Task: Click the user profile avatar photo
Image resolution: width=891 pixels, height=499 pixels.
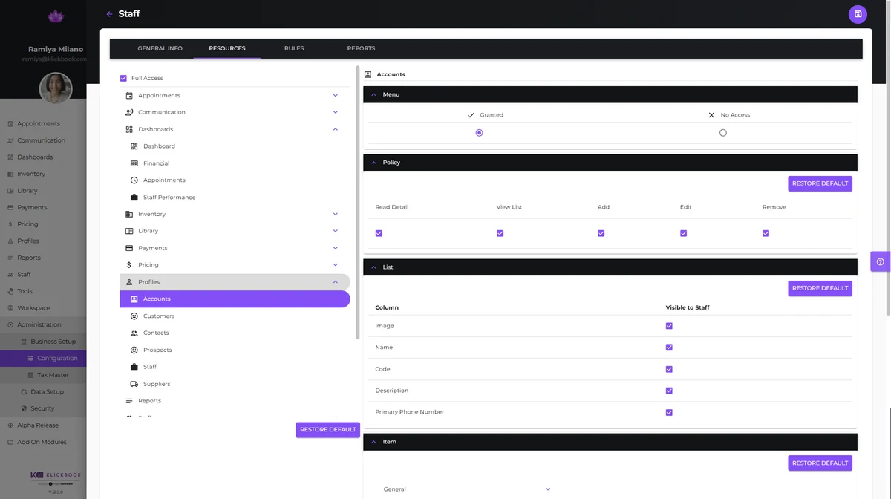Action: click(x=56, y=88)
